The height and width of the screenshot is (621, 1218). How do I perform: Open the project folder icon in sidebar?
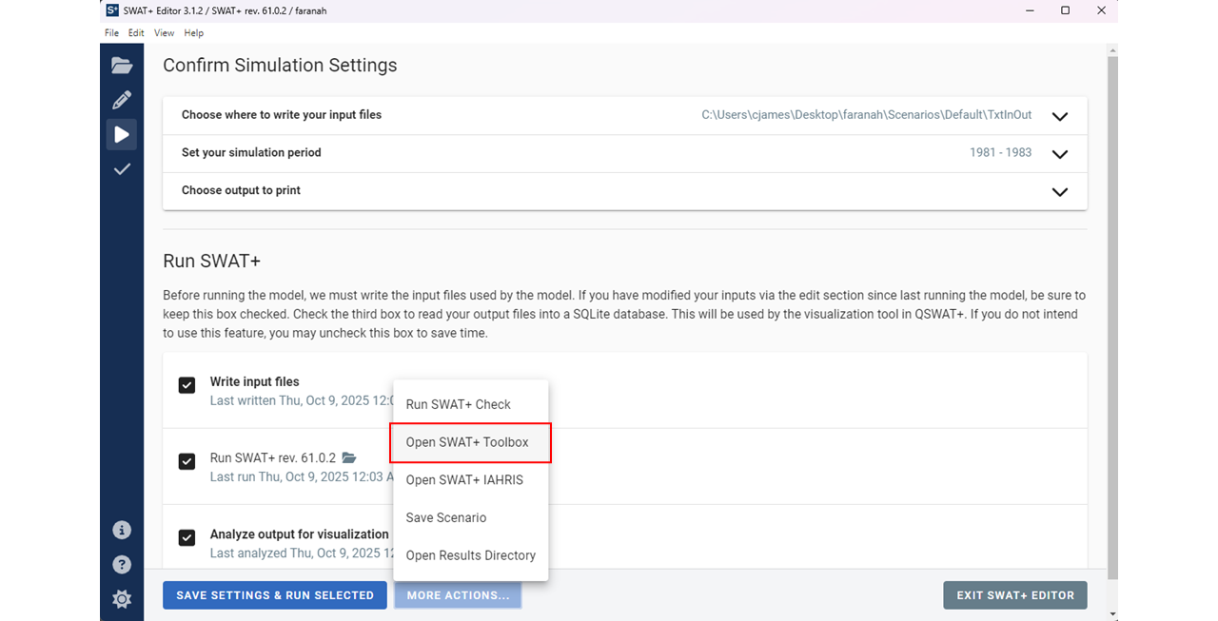coord(122,66)
